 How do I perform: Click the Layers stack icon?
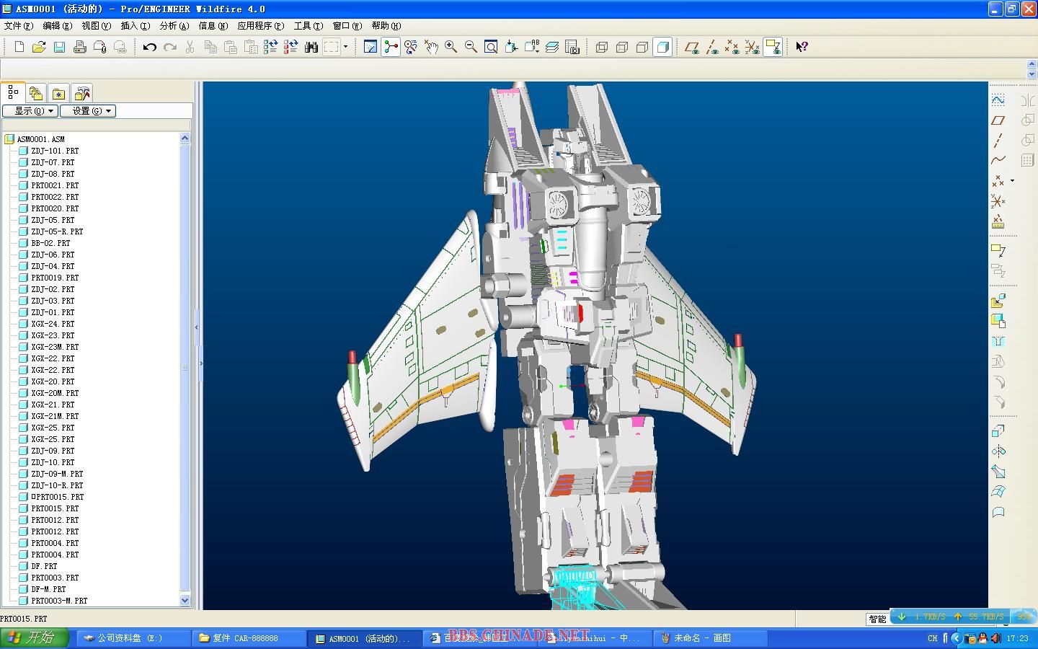point(552,47)
